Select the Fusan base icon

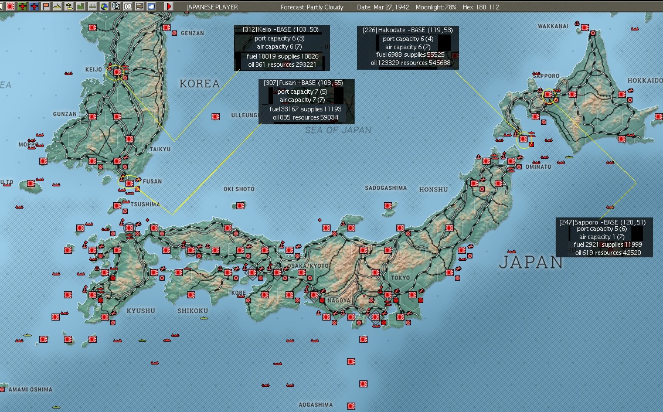pos(130,183)
